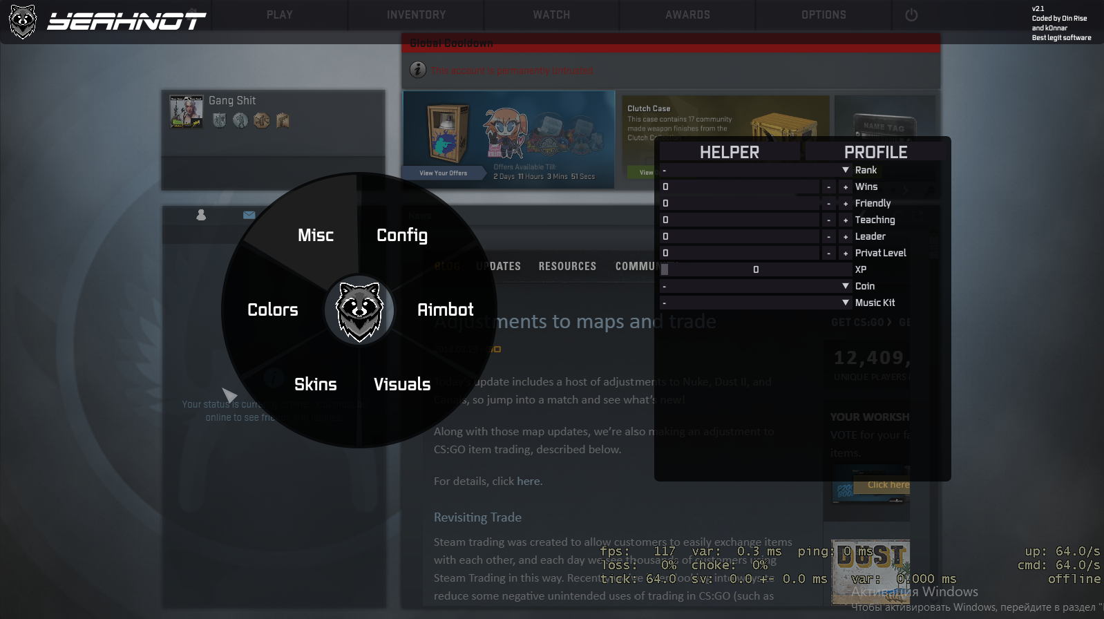Decrease the Privat Level value with minus
Screen dimensions: 1104x619
coord(829,253)
